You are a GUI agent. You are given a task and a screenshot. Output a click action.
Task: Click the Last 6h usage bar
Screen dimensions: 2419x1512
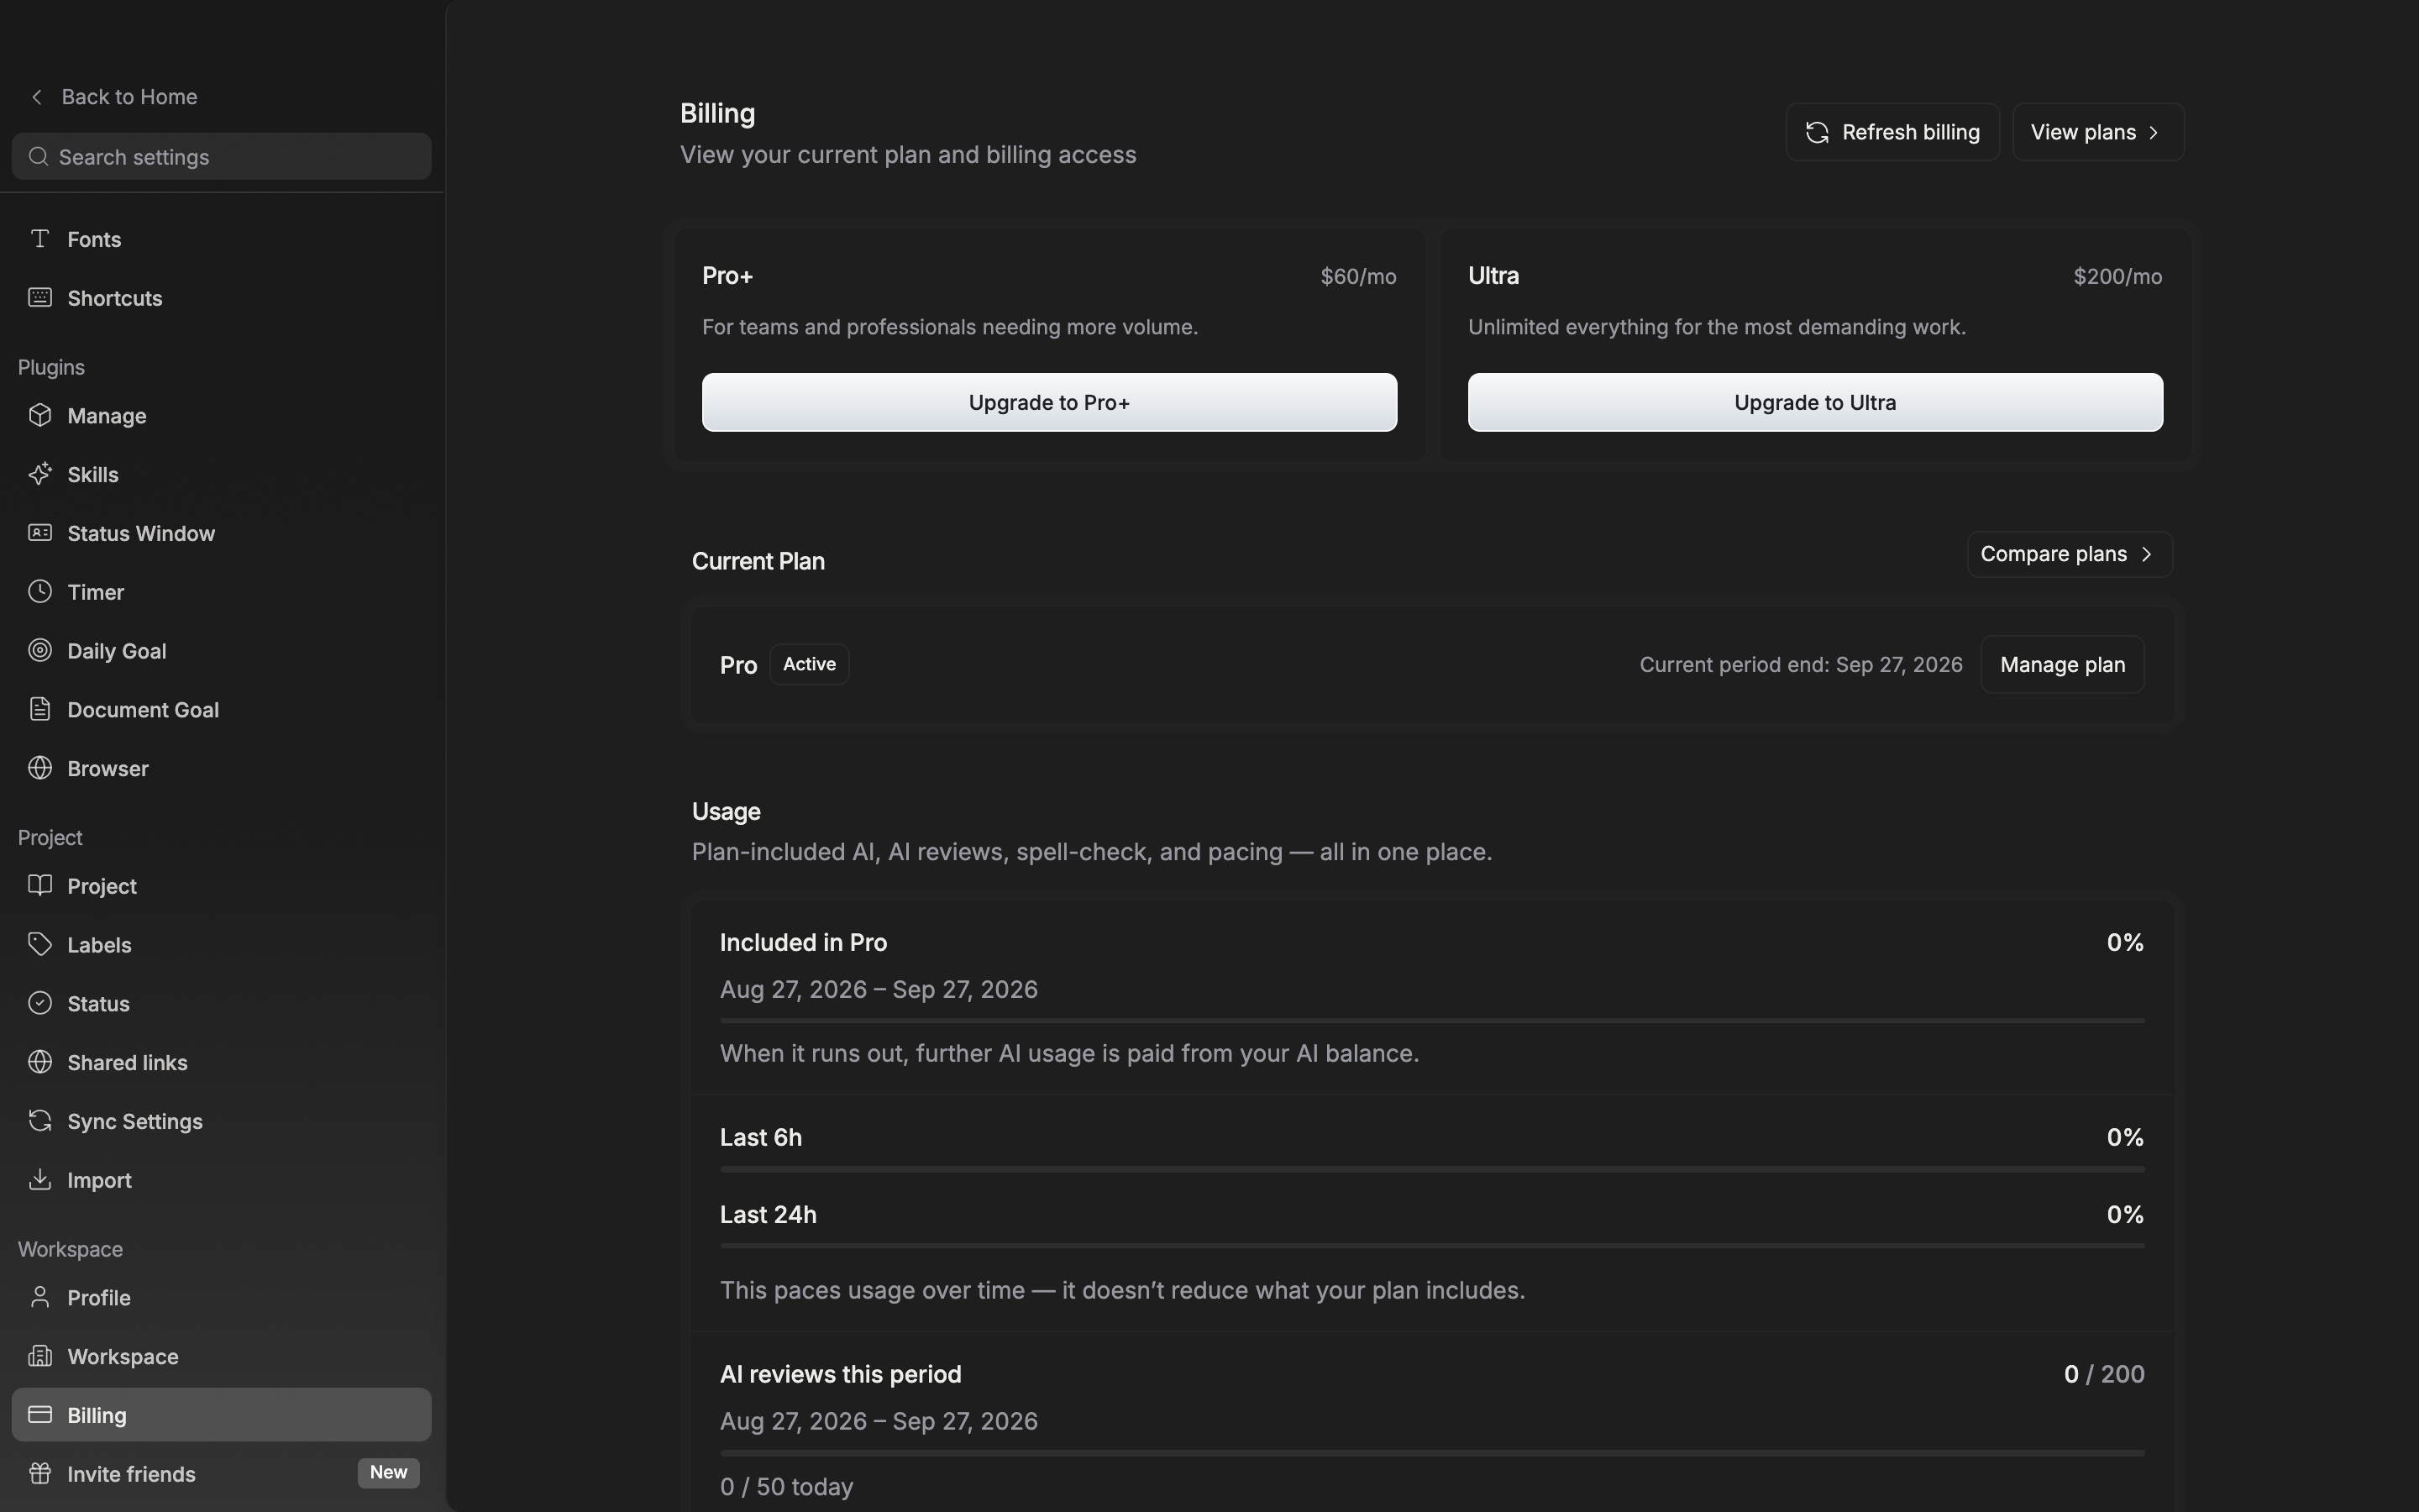(x=1432, y=1169)
